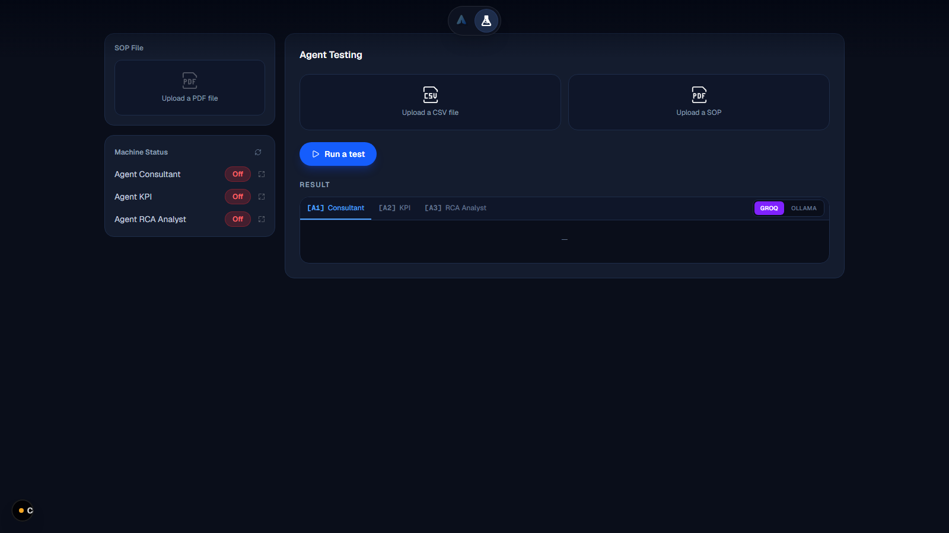Open the [A2] KPI result tab
The width and height of the screenshot is (949, 533).
(x=394, y=208)
